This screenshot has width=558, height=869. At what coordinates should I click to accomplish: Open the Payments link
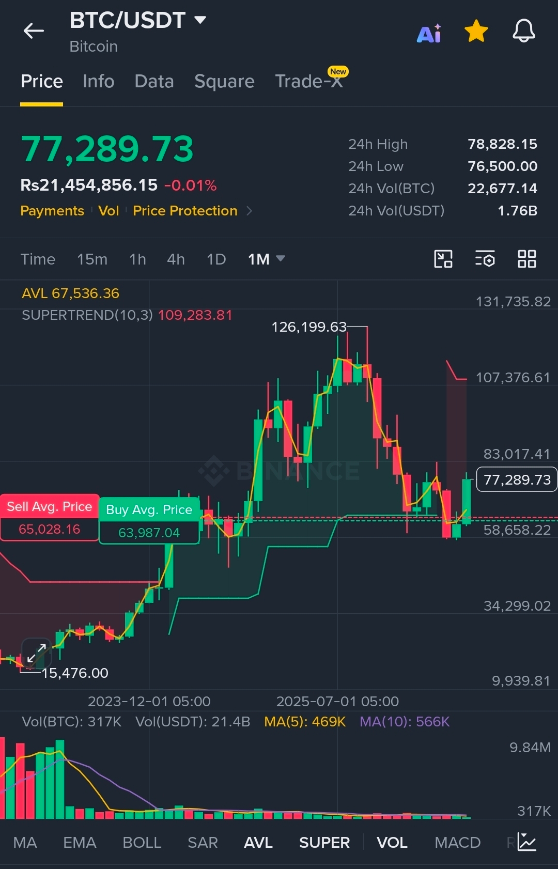click(x=52, y=211)
